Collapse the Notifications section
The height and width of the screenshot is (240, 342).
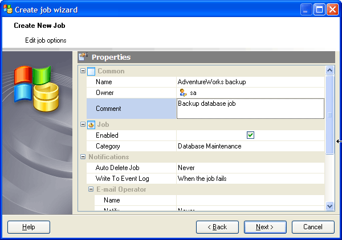click(x=83, y=157)
